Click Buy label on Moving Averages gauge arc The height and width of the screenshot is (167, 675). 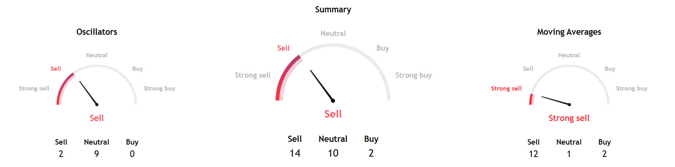point(610,69)
